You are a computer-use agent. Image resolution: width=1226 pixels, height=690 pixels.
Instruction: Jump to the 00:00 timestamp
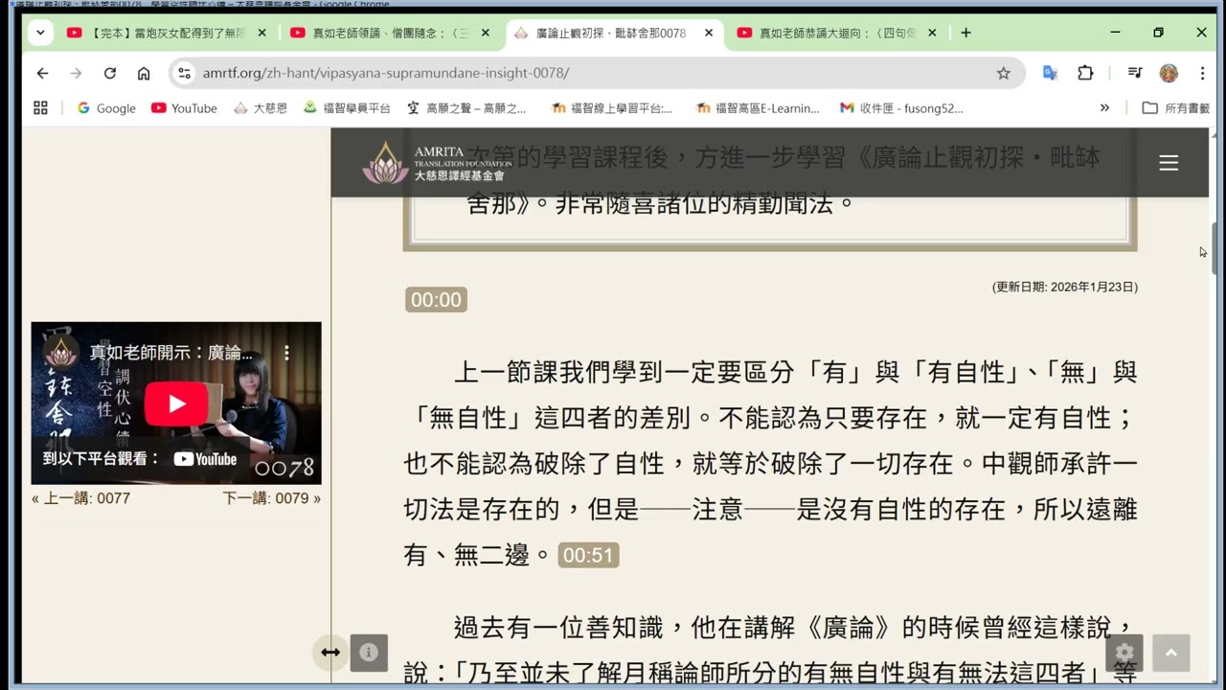click(436, 300)
